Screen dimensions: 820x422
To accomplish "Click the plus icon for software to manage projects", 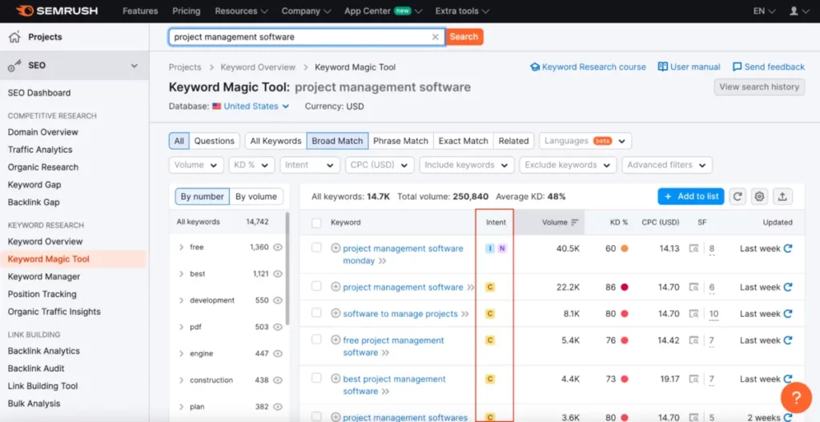I will tap(336, 313).
